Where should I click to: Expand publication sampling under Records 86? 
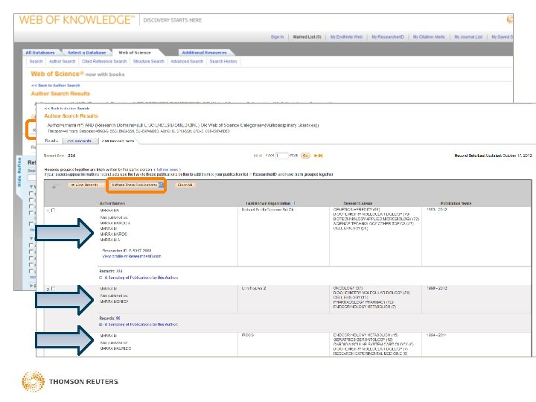100,325
